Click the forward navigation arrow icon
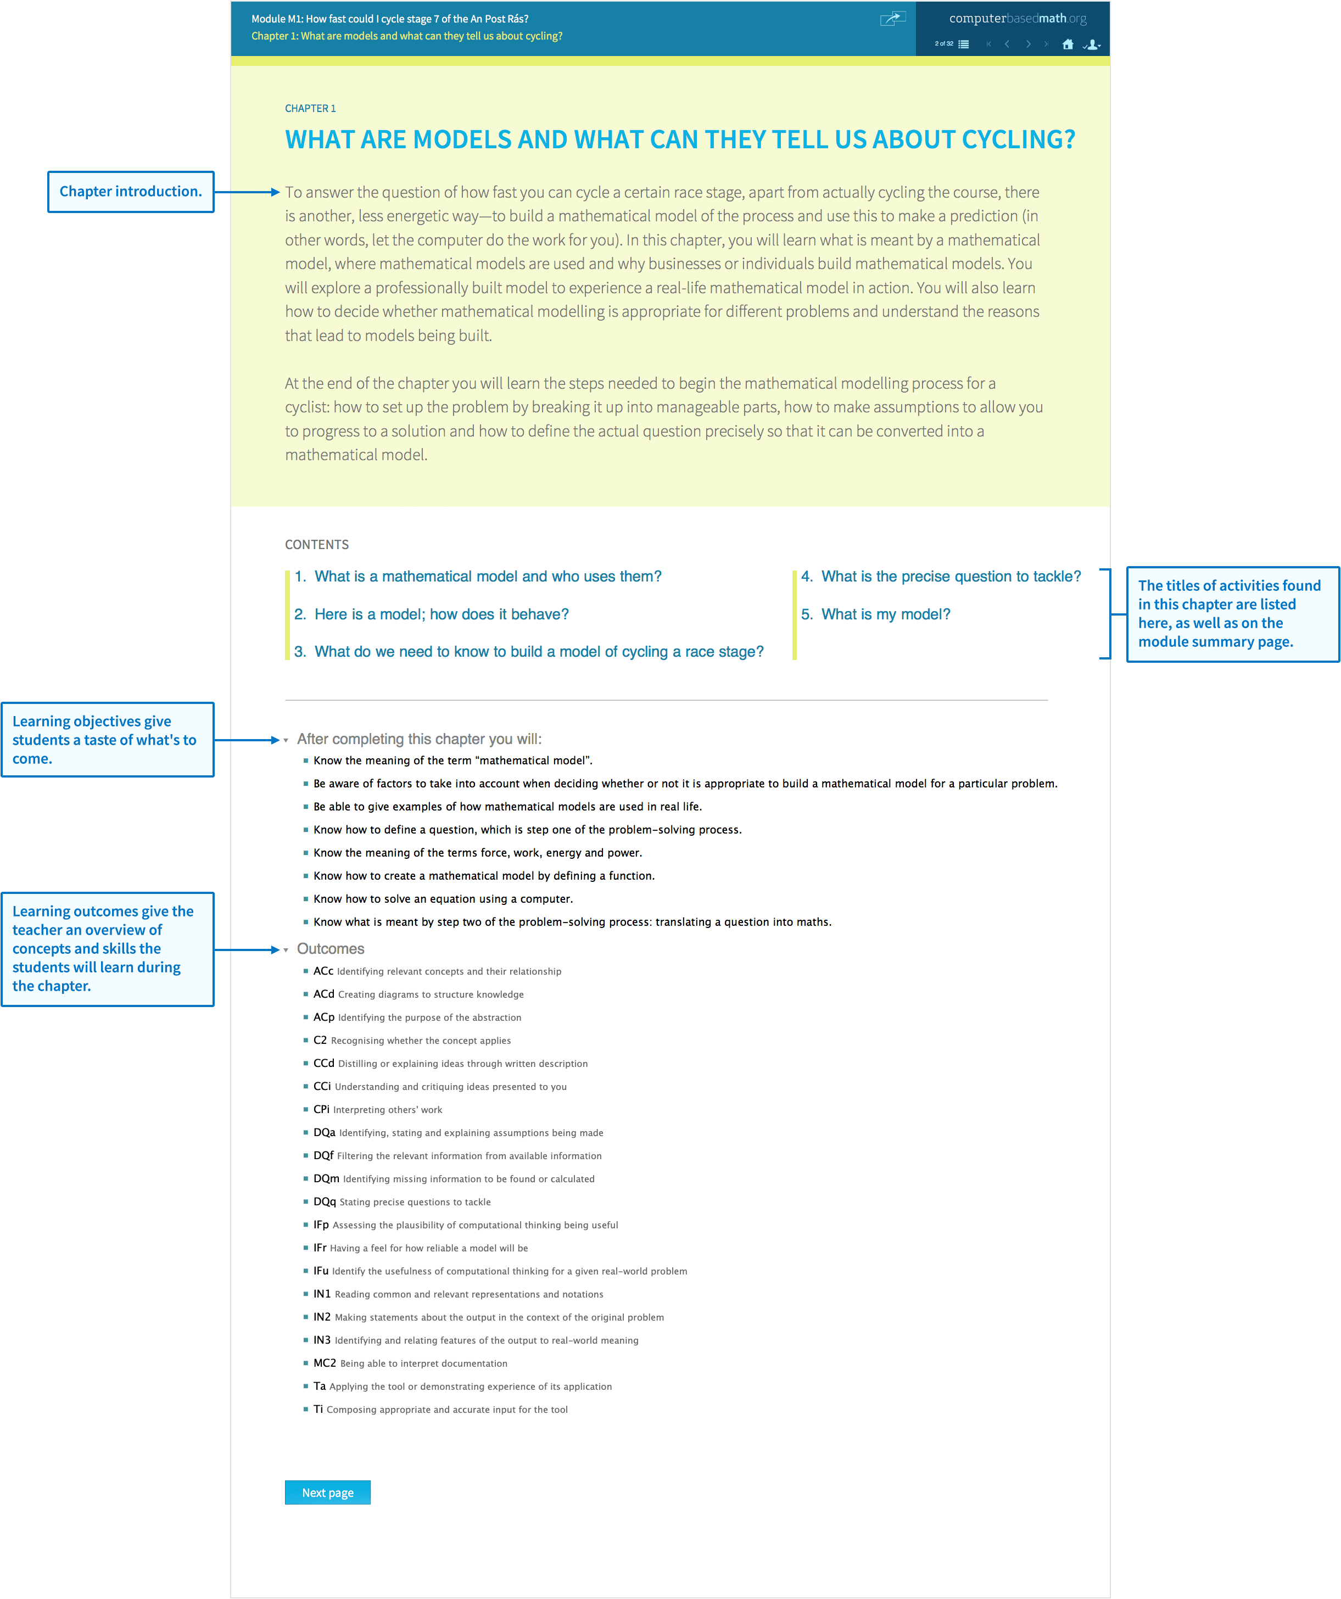 coord(1027,44)
